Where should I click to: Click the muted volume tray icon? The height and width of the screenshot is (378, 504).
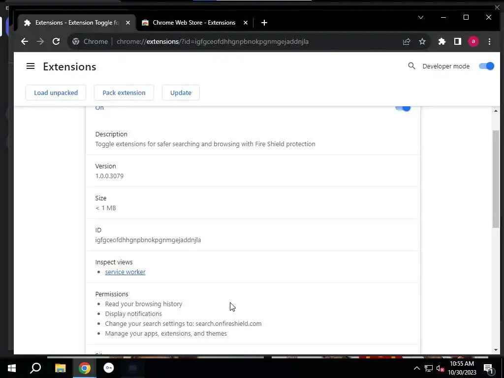[x=440, y=368]
